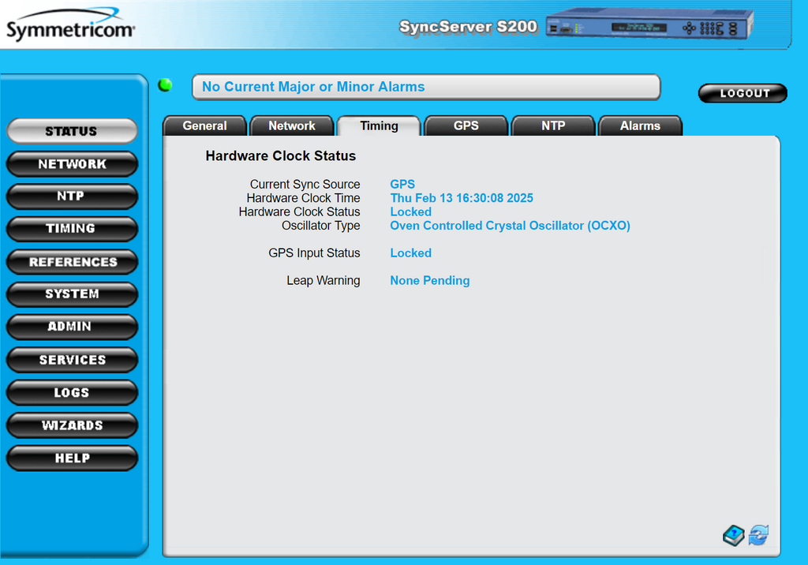Switch to the Alarms tab

pyautogui.click(x=640, y=125)
